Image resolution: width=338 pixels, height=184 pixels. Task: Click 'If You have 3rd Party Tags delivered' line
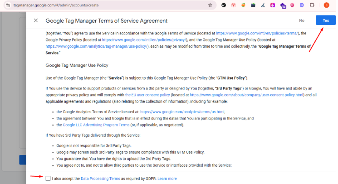pos(93,135)
